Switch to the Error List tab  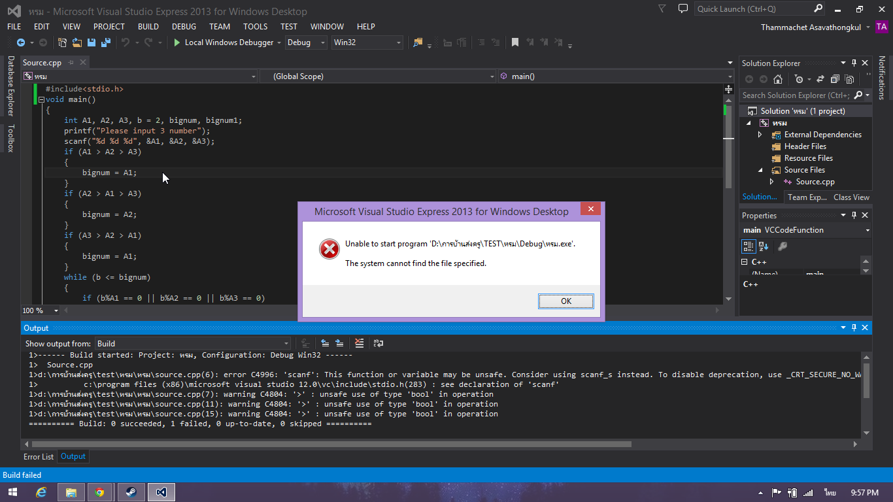(39, 457)
